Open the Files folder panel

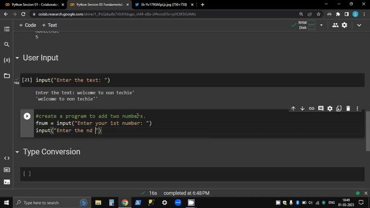click(6, 76)
